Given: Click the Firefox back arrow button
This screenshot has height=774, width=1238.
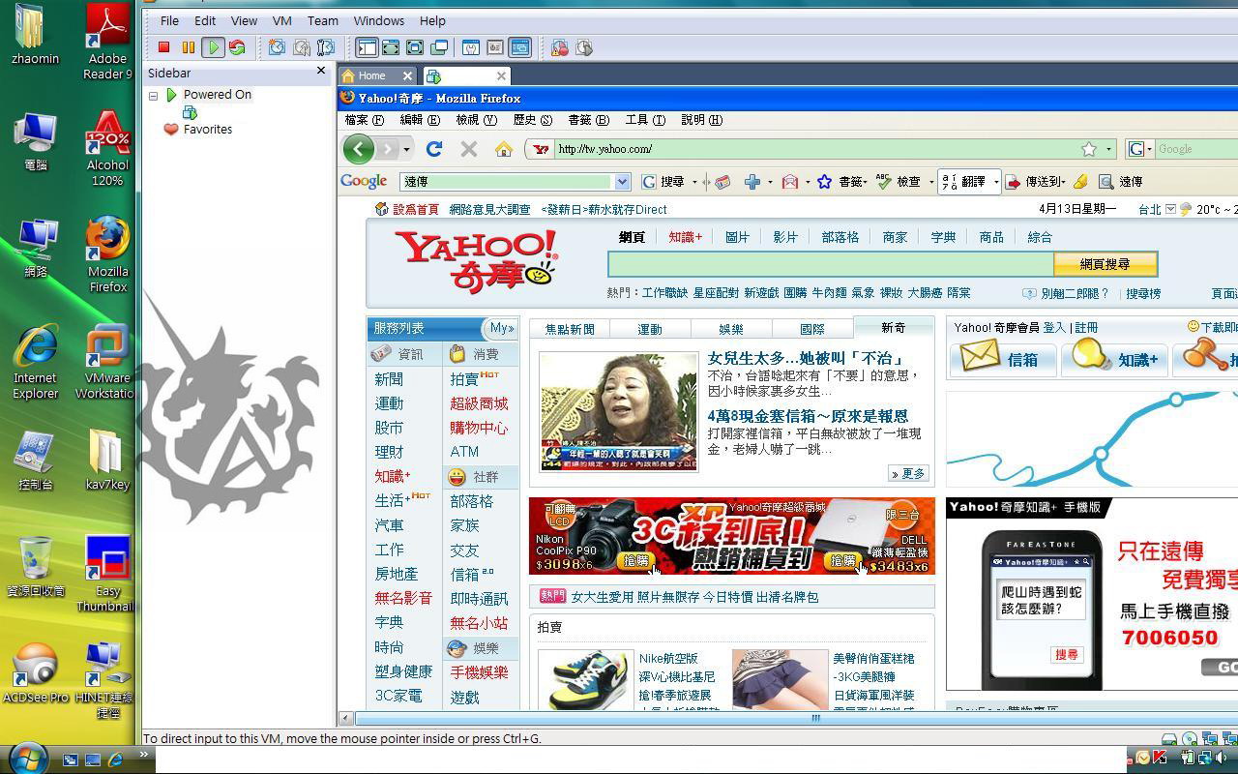Looking at the screenshot, I should (358, 149).
